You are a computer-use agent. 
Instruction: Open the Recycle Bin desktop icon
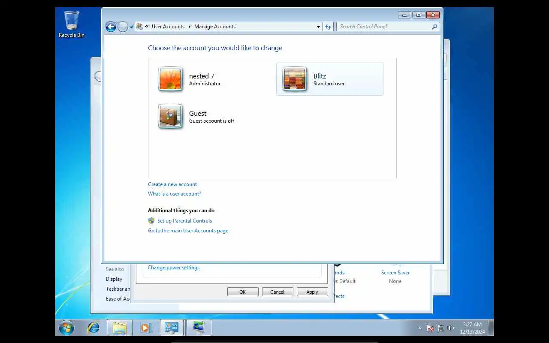point(72,24)
